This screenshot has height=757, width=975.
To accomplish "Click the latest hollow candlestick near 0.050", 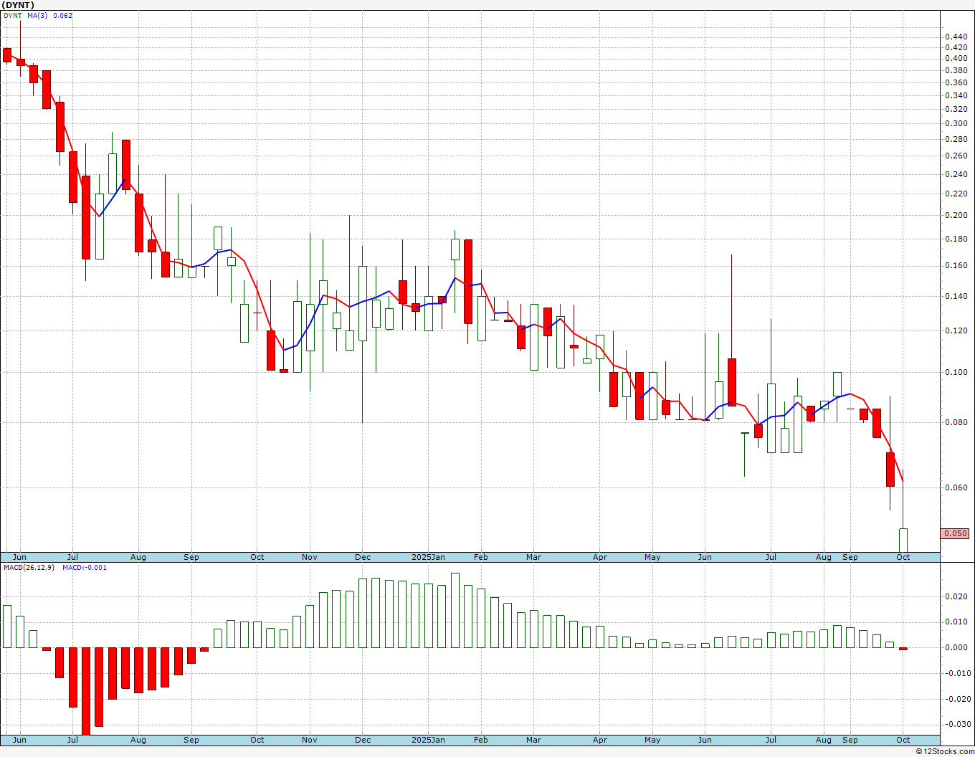I will (x=903, y=540).
